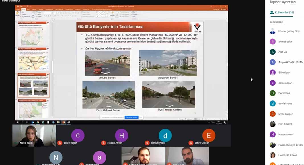304x165 pixels.
Task: Click Neşe Tezel video tile
Action: 34,135
